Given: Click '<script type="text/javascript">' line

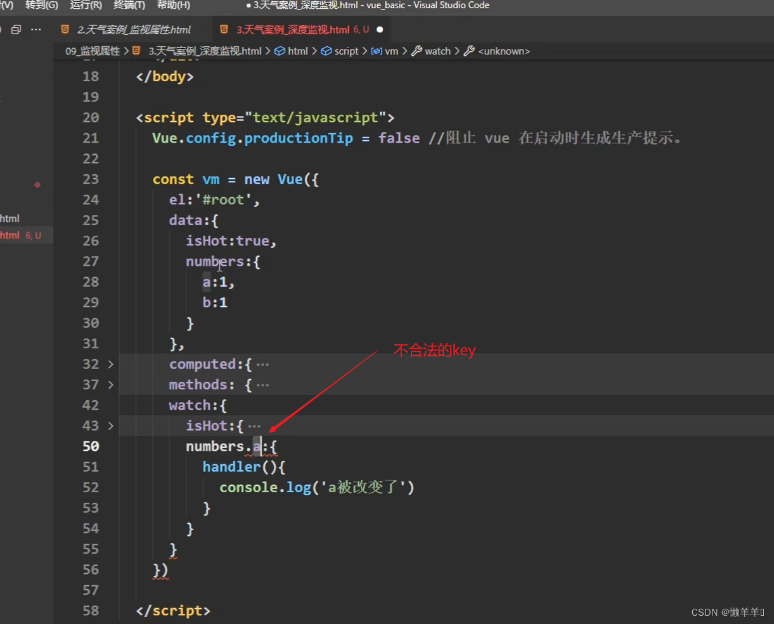Looking at the screenshot, I should (265, 118).
